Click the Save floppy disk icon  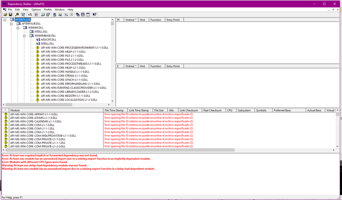point(11,15)
